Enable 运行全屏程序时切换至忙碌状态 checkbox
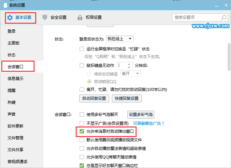The height and width of the screenshot is (168, 231). (82, 49)
